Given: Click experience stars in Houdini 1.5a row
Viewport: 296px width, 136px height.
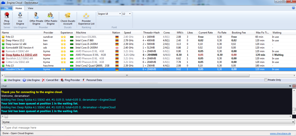Looking at the screenshot, I should point(63,69).
